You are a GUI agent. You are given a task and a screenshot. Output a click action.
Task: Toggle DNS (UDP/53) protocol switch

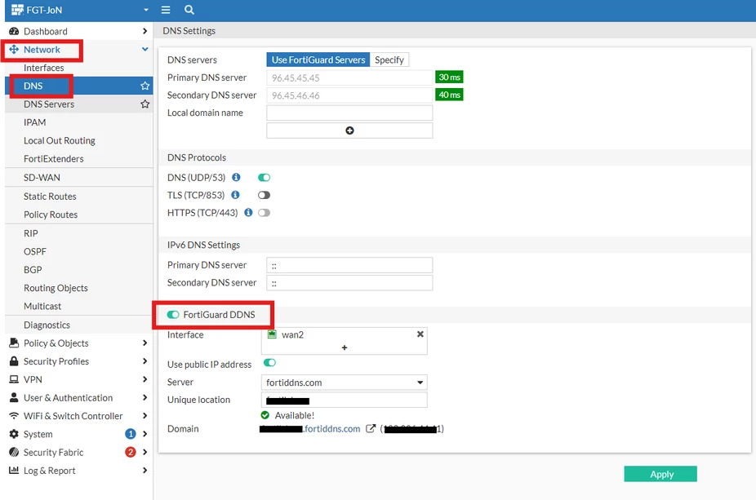[x=264, y=178]
